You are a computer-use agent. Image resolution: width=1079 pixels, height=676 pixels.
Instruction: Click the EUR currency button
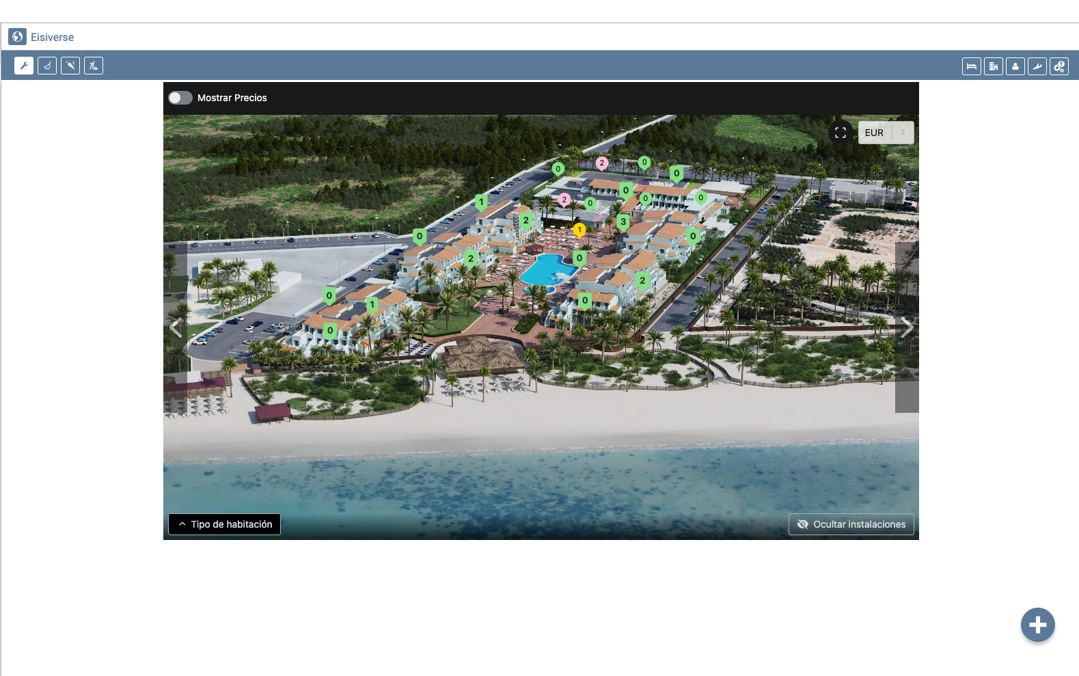[x=875, y=133]
